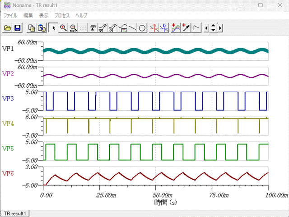Image resolution: width=289 pixels, height=217 pixels.
Task: Click the Open file folder icon
Action: click(8, 28)
